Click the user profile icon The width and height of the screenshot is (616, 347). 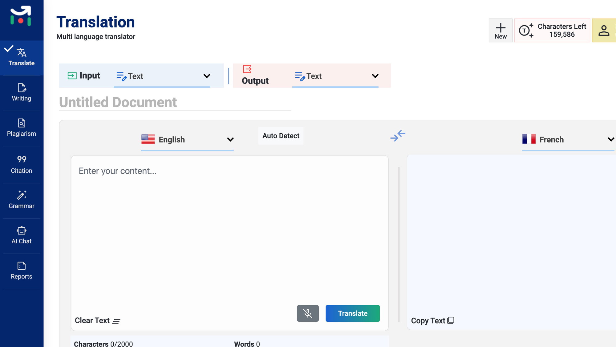point(604,31)
